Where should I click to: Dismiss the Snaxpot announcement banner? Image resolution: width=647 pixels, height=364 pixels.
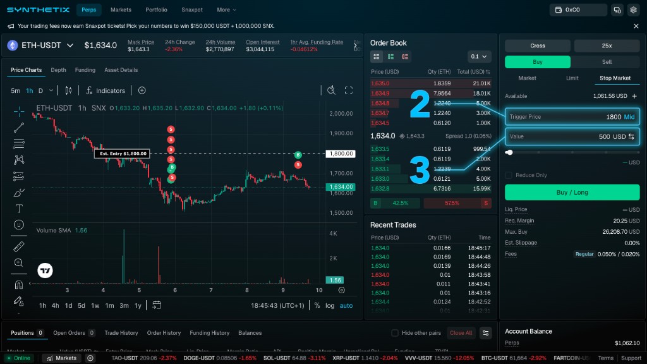click(636, 26)
